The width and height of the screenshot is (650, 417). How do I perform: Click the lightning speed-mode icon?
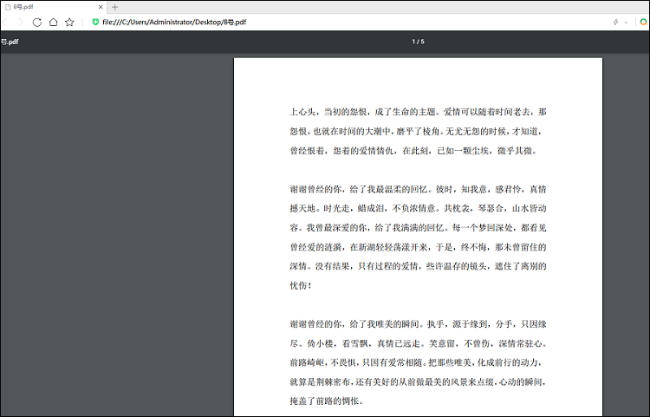pos(615,22)
